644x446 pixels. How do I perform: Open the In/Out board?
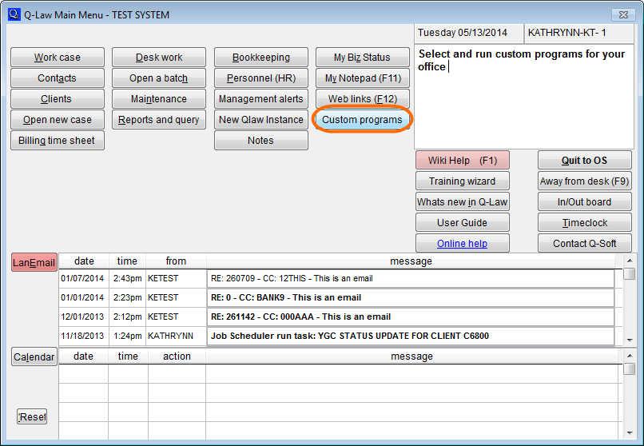pyautogui.click(x=585, y=202)
